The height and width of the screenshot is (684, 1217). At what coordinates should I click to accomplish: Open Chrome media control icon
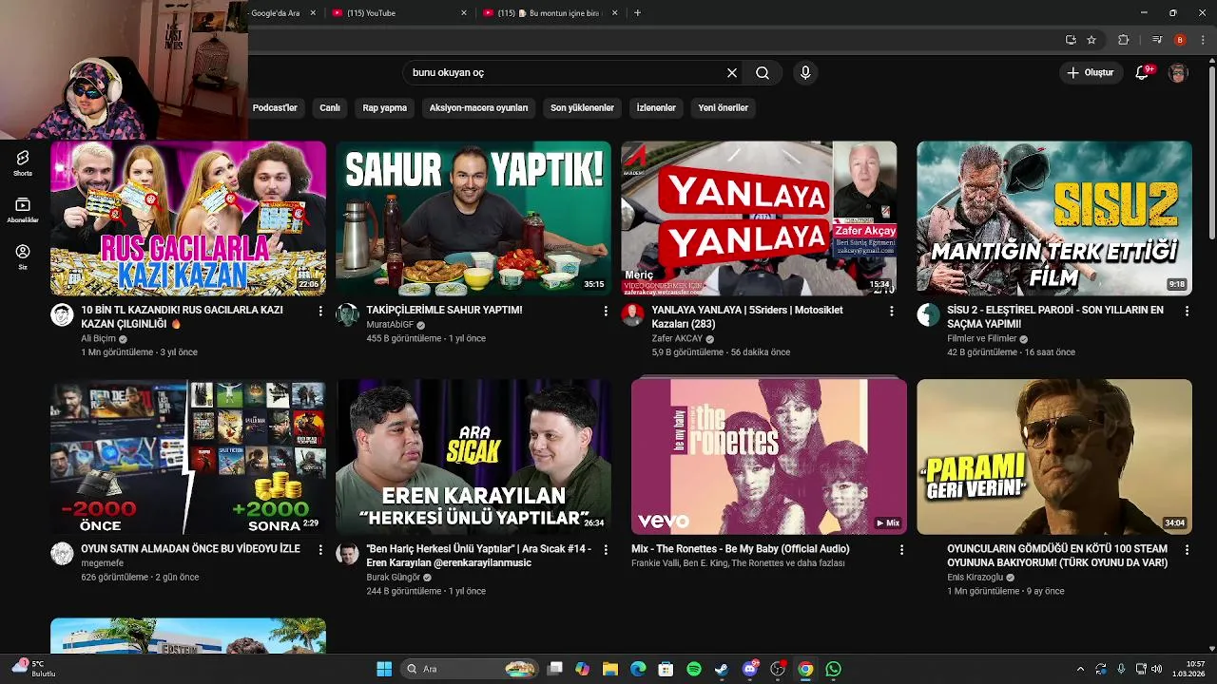click(1156, 40)
